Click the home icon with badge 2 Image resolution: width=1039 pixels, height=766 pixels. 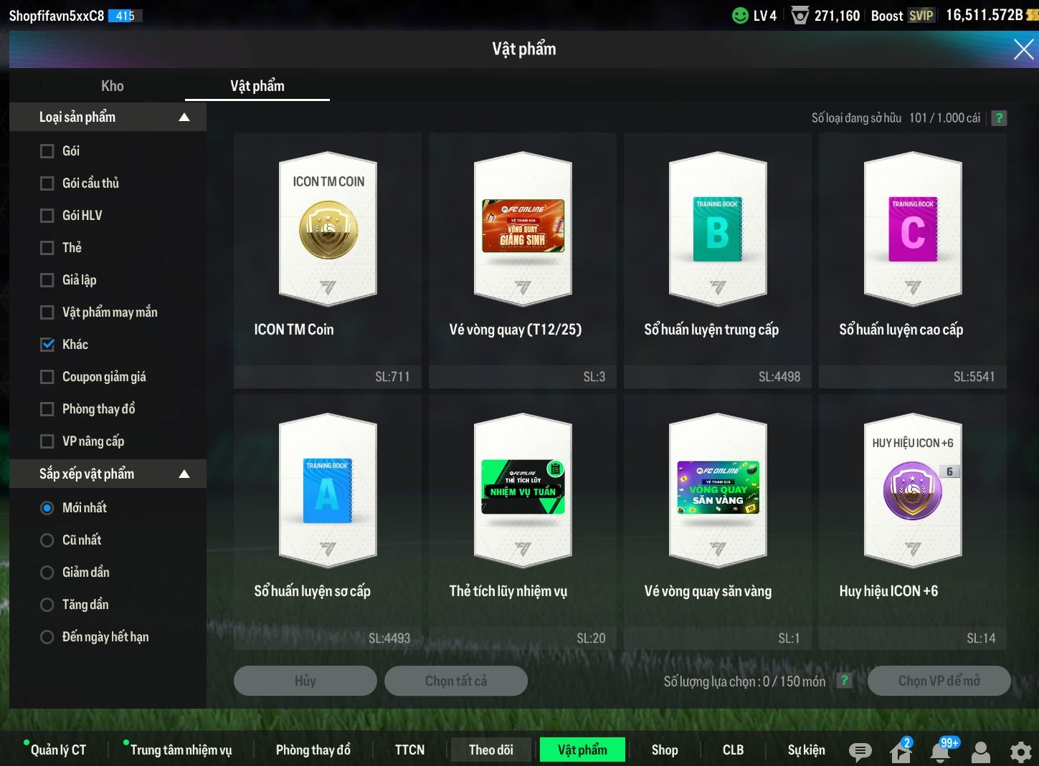[900, 751]
